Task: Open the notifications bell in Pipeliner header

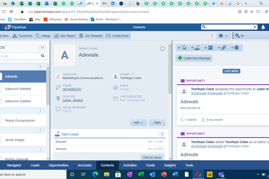Action: 263,27
